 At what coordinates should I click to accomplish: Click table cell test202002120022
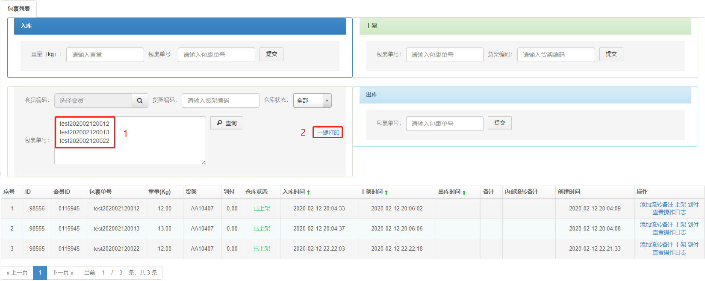pyautogui.click(x=116, y=249)
